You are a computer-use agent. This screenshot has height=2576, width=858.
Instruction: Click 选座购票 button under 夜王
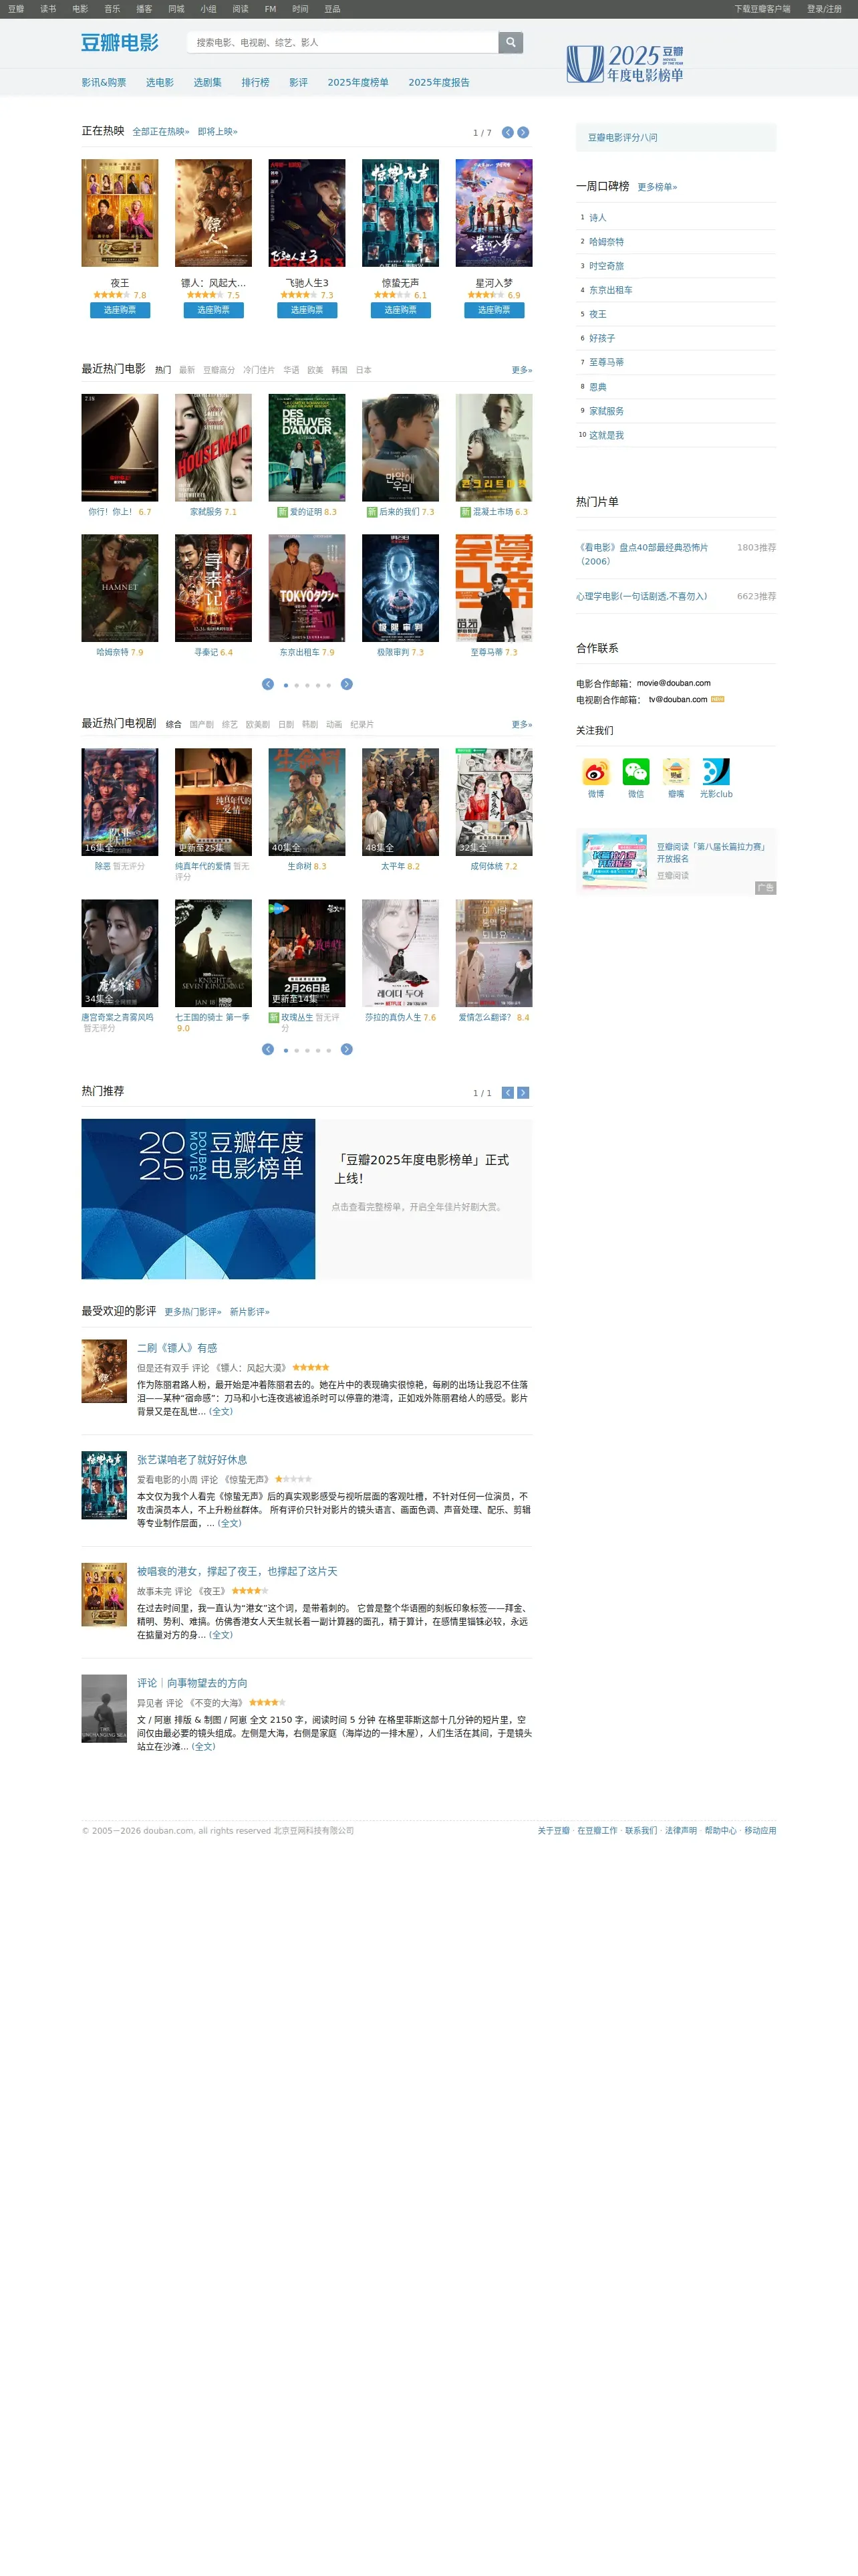pyautogui.click(x=120, y=310)
